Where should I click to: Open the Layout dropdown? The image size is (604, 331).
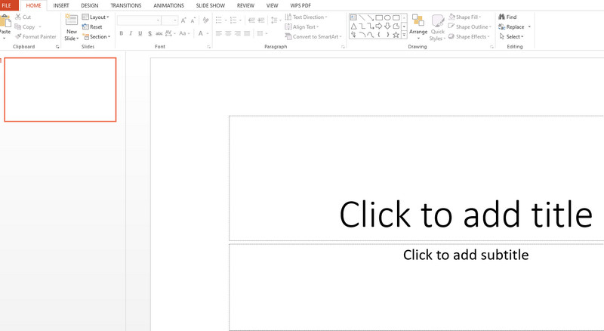pyautogui.click(x=96, y=17)
